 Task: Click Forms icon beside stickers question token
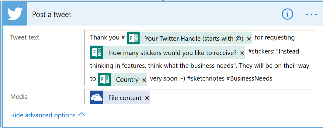pyautogui.click(x=97, y=52)
